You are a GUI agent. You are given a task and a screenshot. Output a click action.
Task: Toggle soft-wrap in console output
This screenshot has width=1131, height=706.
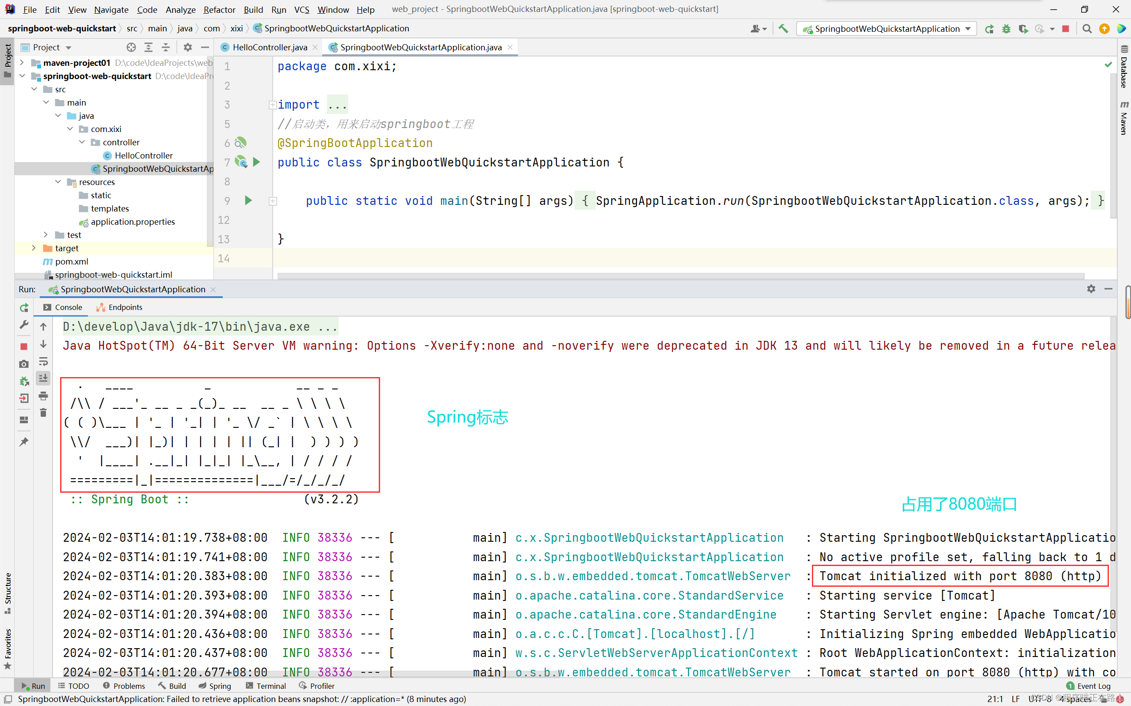tap(43, 362)
